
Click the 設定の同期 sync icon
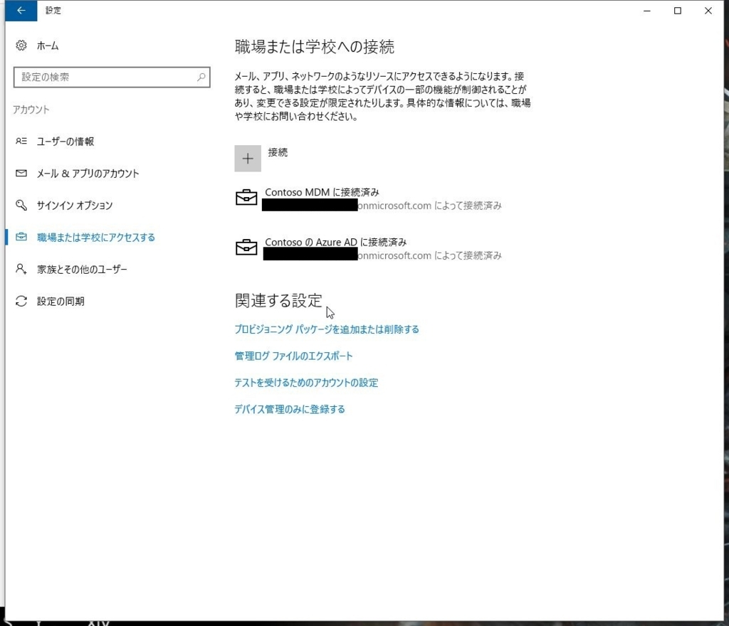coord(21,301)
